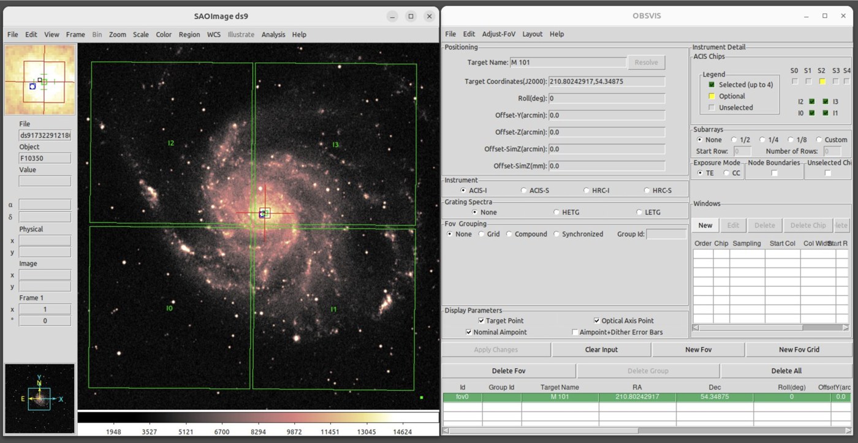Viewport: 858px width, 443px height.
Task: Open the ds9 Zoom menu
Action: coord(118,34)
